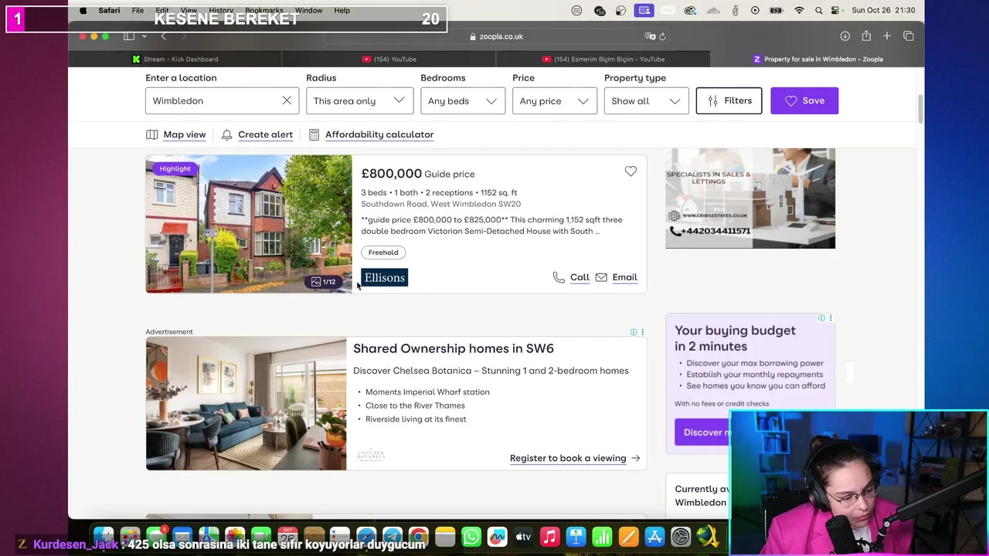Favorite the £800,000 listing with the heart
This screenshot has width=989, height=556.
click(x=630, y=171)
